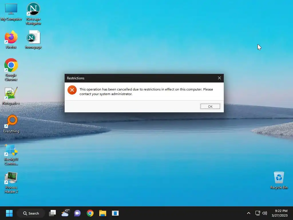Click the red error icon in dialog
This screenshot has height=220, width=293.
72,90
